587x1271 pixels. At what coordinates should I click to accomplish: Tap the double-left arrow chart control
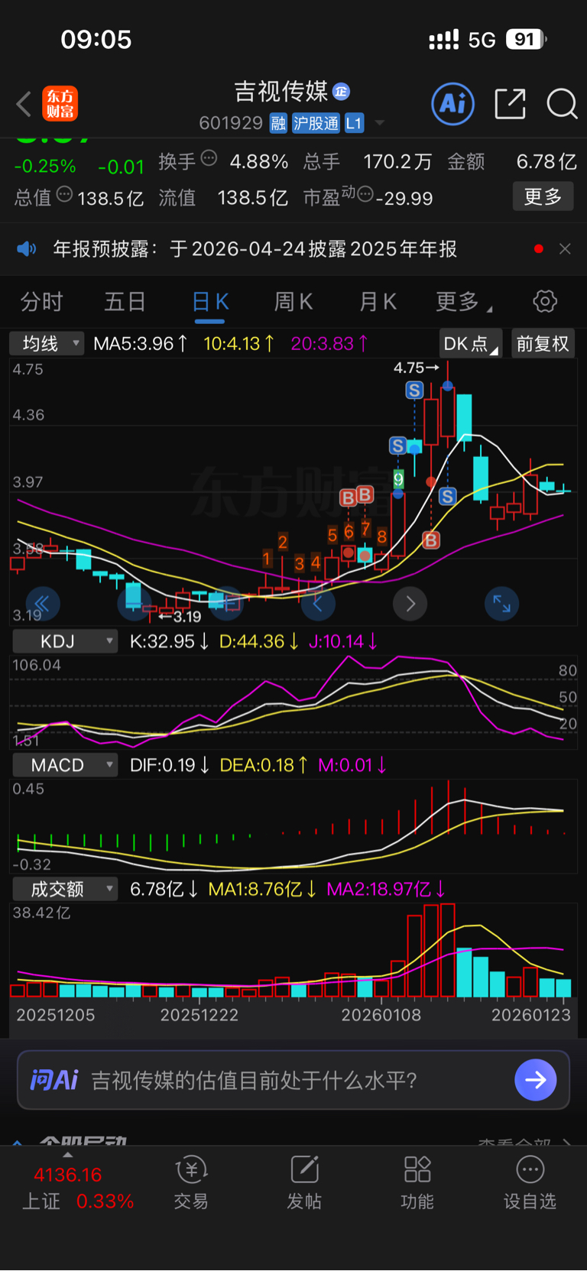[x=43, y=604]
